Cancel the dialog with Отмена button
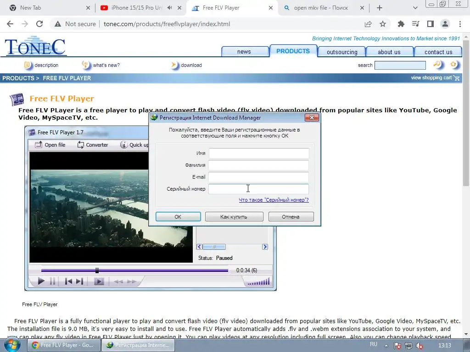The width and height of the screenshot is (470, 352). (291, 217)
